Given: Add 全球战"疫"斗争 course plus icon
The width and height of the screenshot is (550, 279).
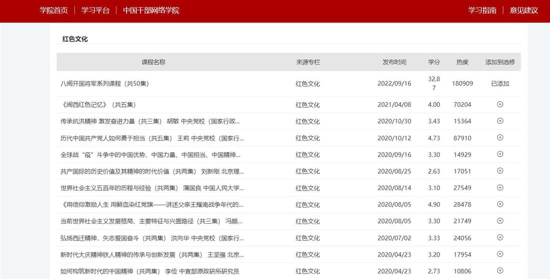Looking at the screenshot, I should (500, 154).
